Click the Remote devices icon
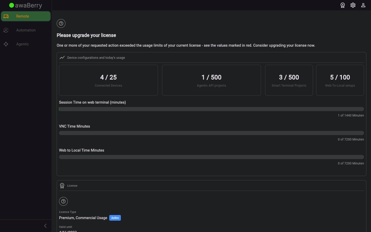 tap(6, 16)
